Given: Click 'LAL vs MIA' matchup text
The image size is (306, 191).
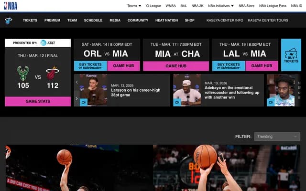Looking at the screenshot, I should (244, 53).
